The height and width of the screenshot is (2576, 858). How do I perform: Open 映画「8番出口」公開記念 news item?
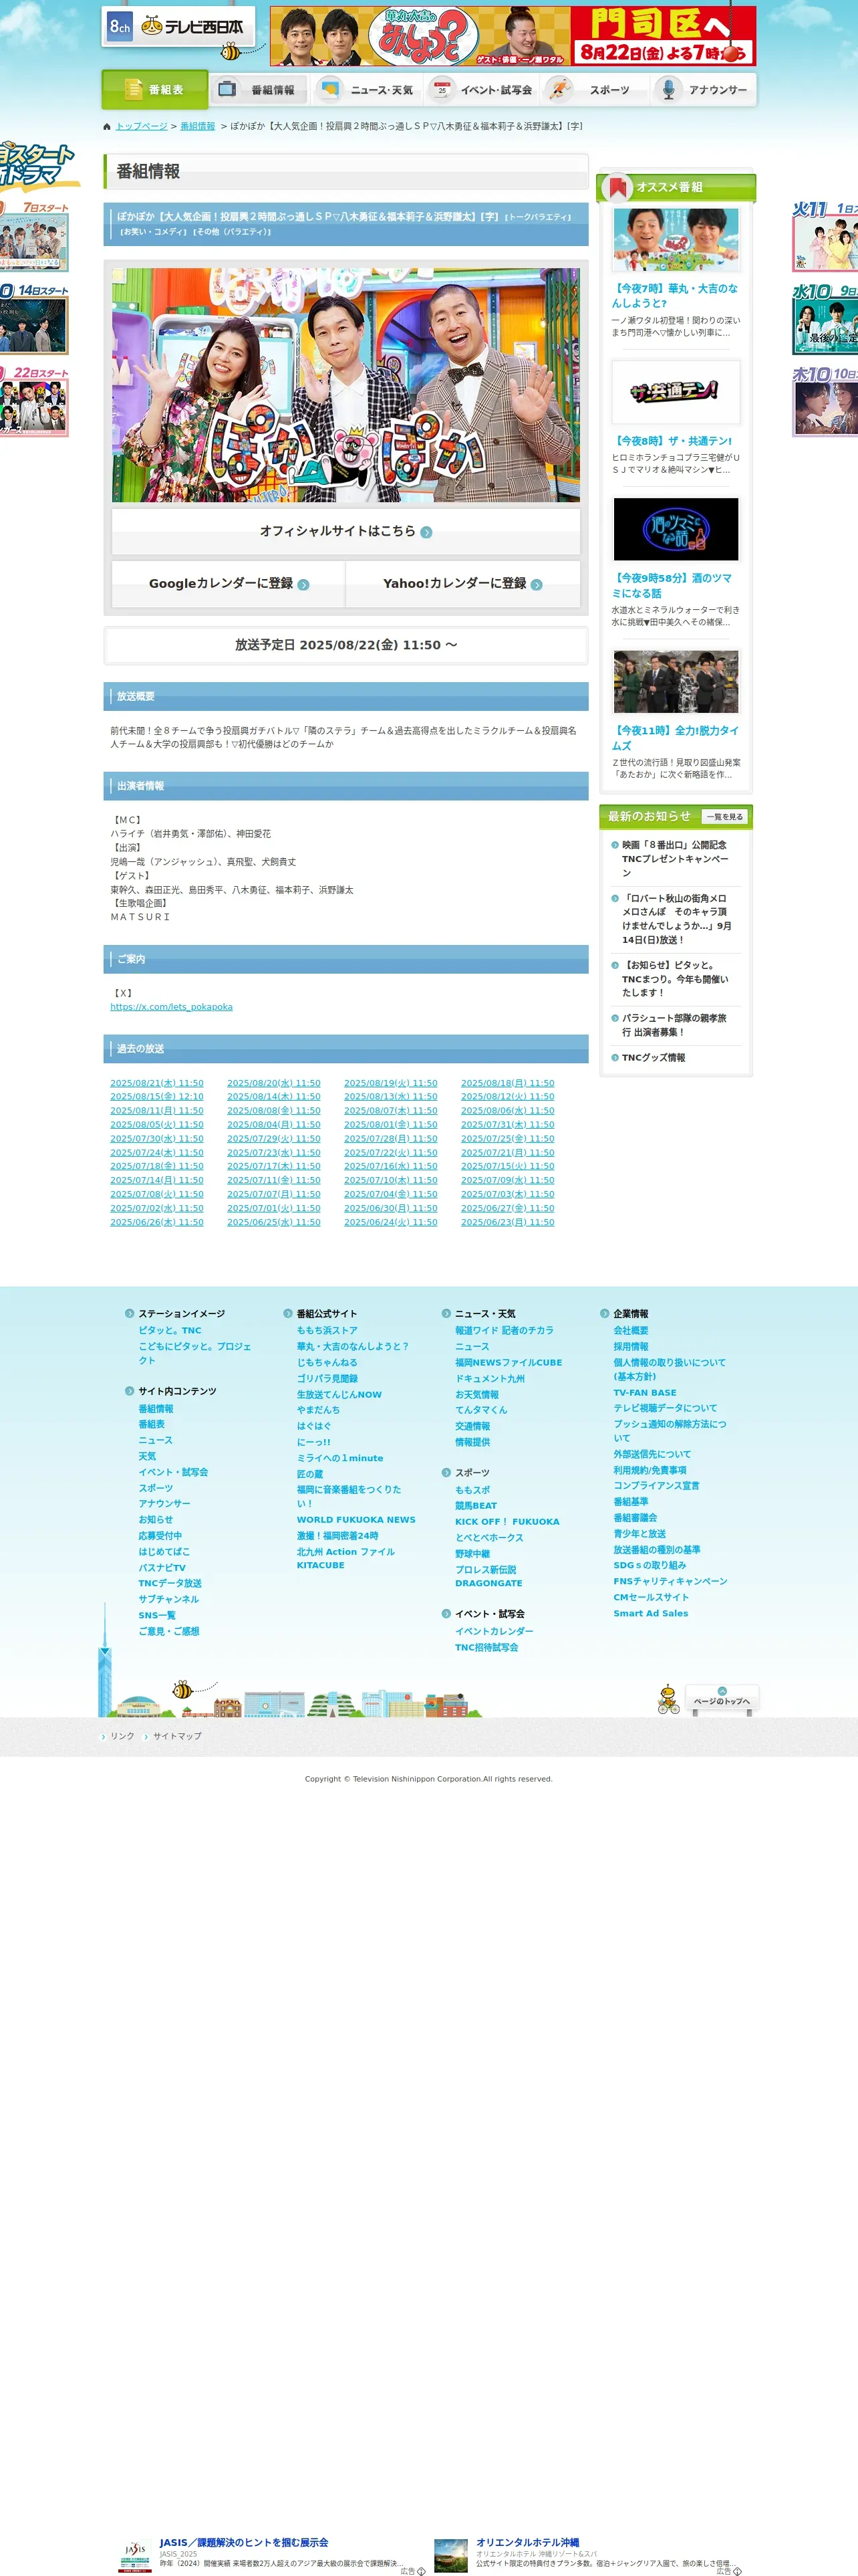675,859
